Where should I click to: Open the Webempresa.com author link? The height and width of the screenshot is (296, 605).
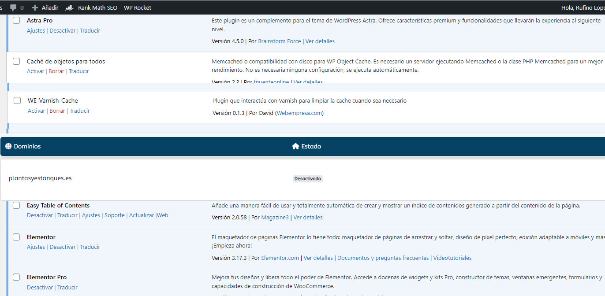tap(299, 113)
